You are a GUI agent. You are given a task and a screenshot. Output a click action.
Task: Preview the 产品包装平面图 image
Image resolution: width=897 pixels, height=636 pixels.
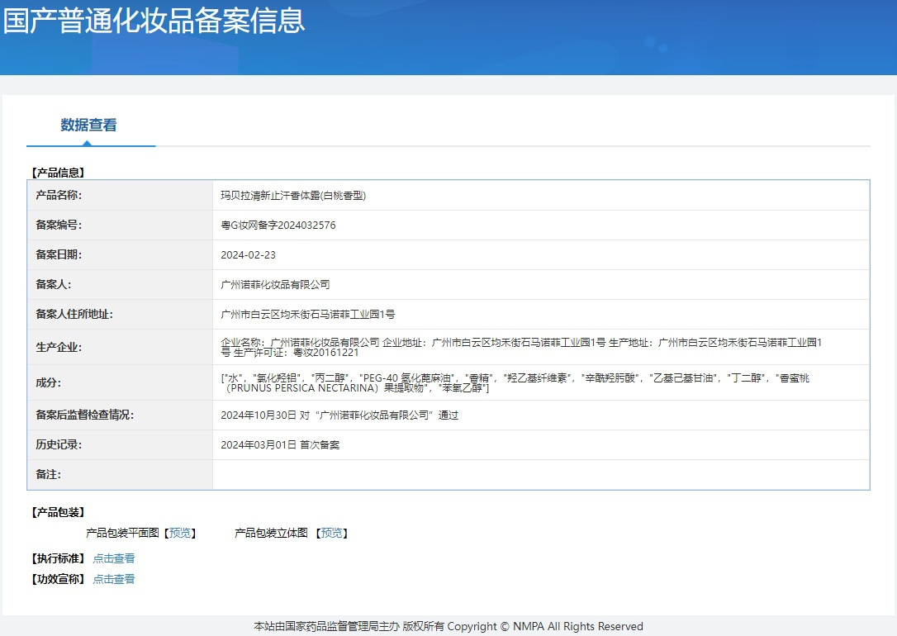tap(180, 533)
